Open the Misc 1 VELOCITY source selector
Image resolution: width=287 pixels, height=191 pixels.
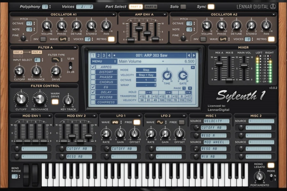tap(216, 121)
